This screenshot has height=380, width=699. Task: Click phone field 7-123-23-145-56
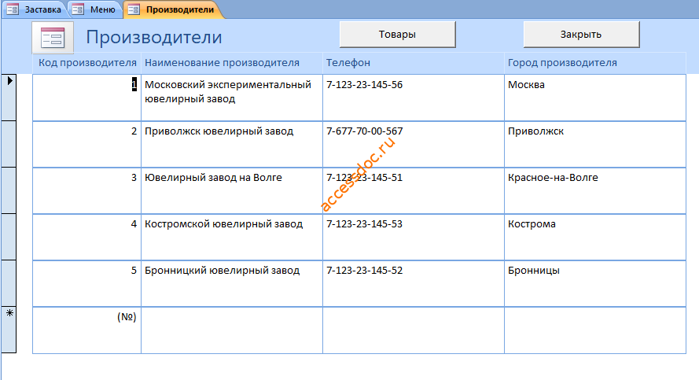(414, 98)
